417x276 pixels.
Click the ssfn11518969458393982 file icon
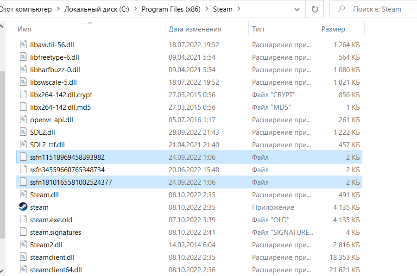[23, 157]
